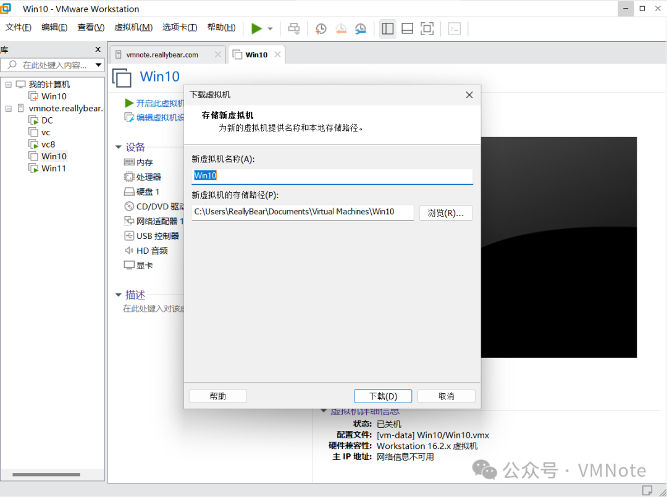The image size is (667, 497).
Task: Click the large Win10 VM icon in the header
Action: tap(122, 77)
